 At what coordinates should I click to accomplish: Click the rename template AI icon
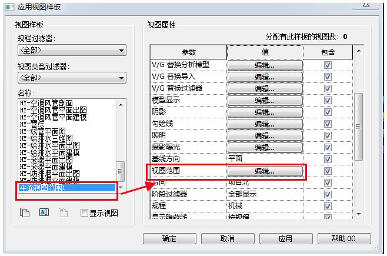coord(44,212)
